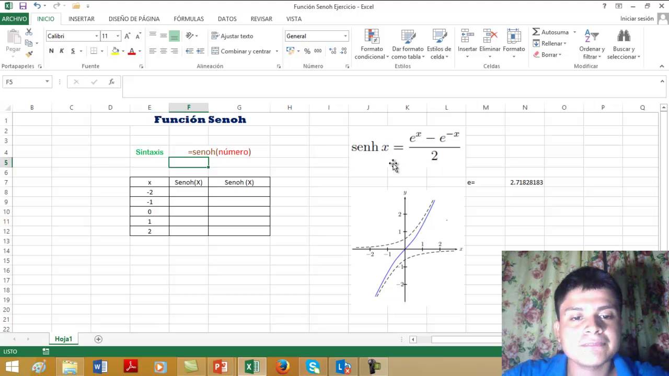This screenshot has height=376, width=669.
Task: Click the Eliminar cells icon
Action: pos(490,37)
